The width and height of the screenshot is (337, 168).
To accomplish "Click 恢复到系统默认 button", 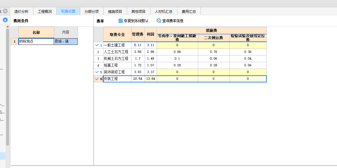I will pos(134,21).
